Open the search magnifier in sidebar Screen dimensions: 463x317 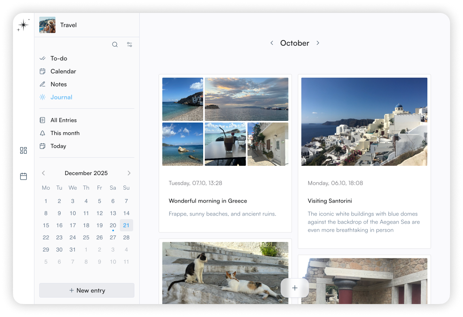click(x=115, y=44)
